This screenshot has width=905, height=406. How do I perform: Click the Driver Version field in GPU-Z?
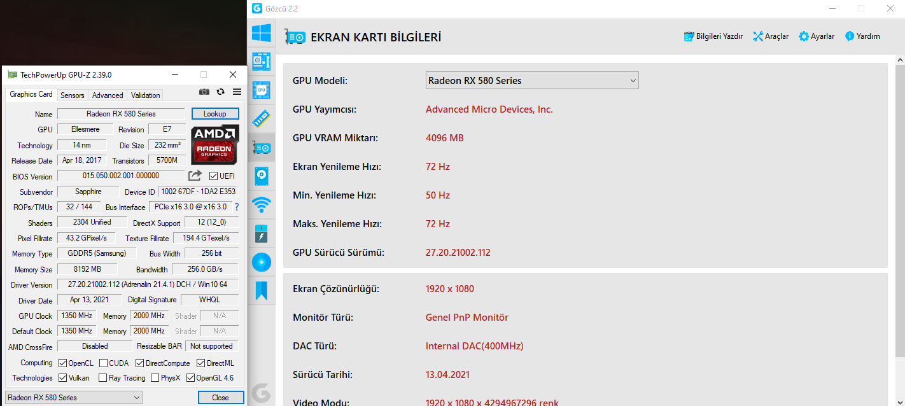pyautogui.click(x=148, y=284)
